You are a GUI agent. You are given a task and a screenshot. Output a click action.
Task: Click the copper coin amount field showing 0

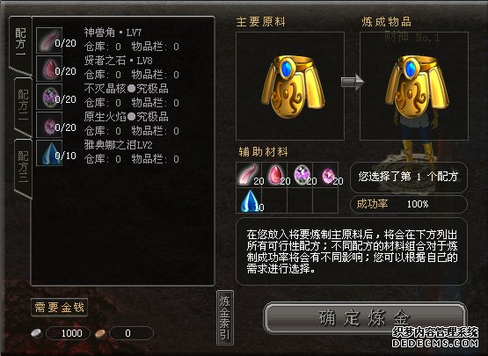coord(131,333)
